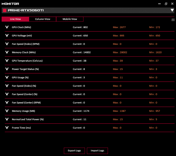Click the 'Current : 8' value
The image size is (176, 156).
(x=79, y=69)
